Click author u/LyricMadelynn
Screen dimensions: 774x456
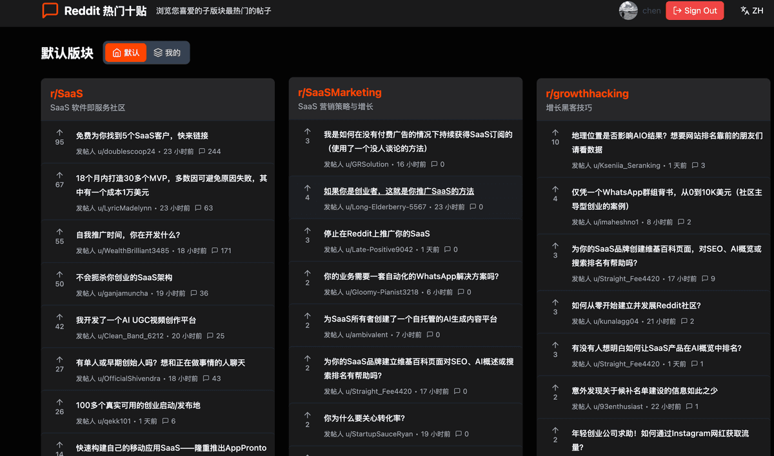coord(124,208)
